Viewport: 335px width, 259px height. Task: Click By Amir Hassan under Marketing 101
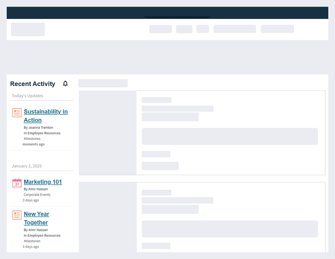point(36,189)
